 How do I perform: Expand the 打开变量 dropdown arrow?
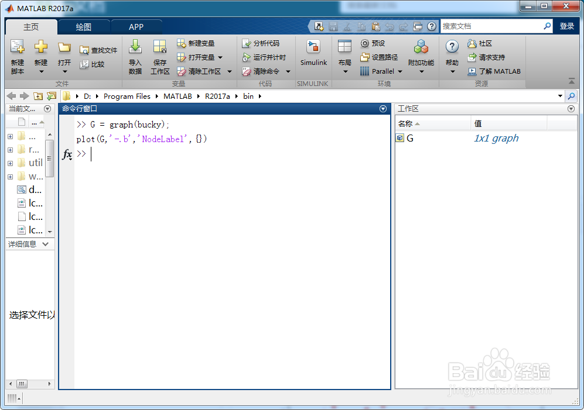220,57
